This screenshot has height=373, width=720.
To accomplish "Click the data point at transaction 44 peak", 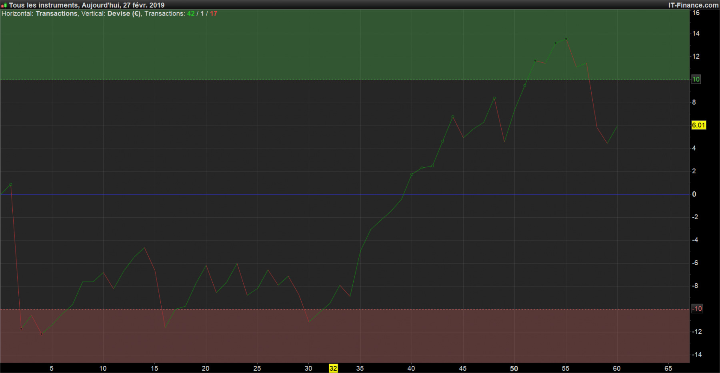I will tap(453, 117).
